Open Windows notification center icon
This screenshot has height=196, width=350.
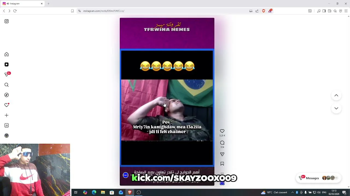point(344,192)
